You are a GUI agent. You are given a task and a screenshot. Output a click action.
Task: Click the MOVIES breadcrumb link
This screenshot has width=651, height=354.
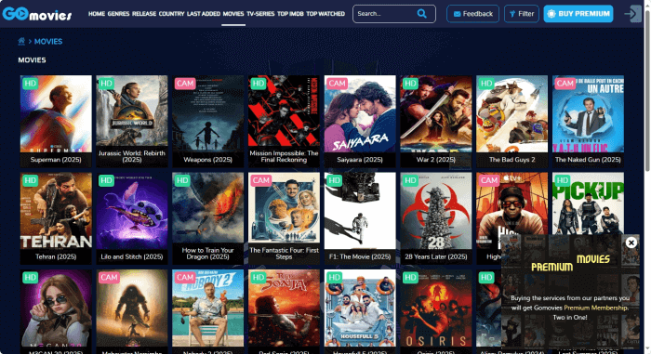pos(48,42)
